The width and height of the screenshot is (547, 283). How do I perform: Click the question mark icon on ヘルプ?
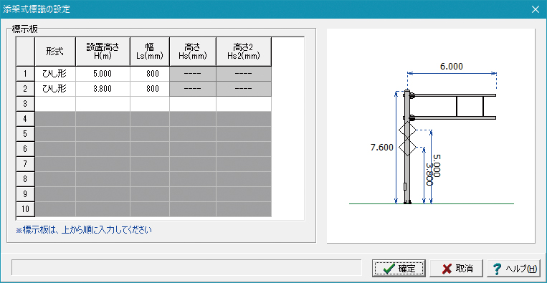click(497, 269)
